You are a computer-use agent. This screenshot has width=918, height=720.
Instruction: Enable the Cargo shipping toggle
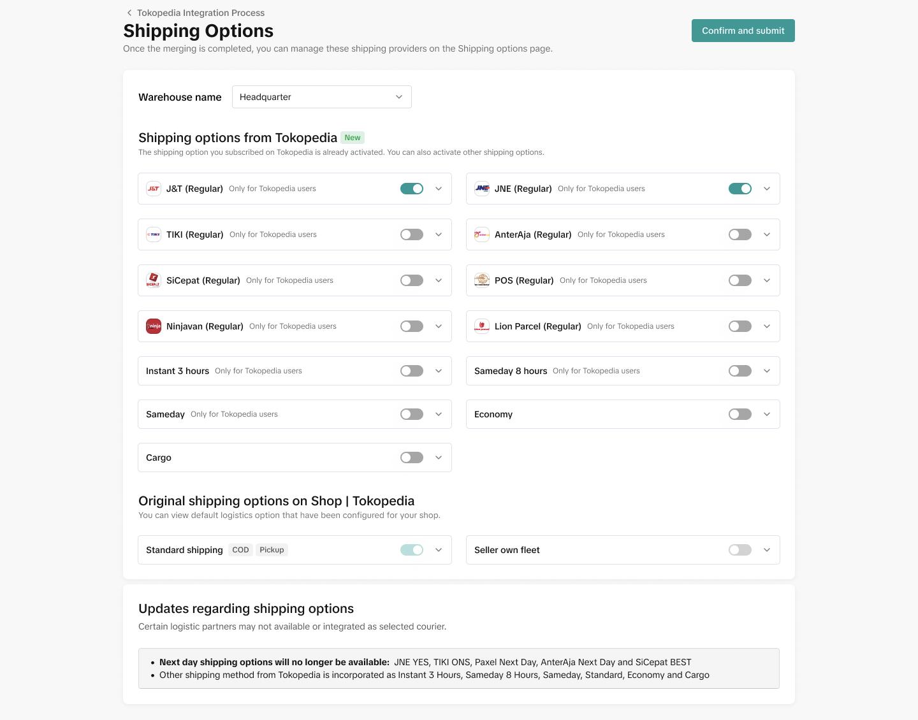click(412, 457)
